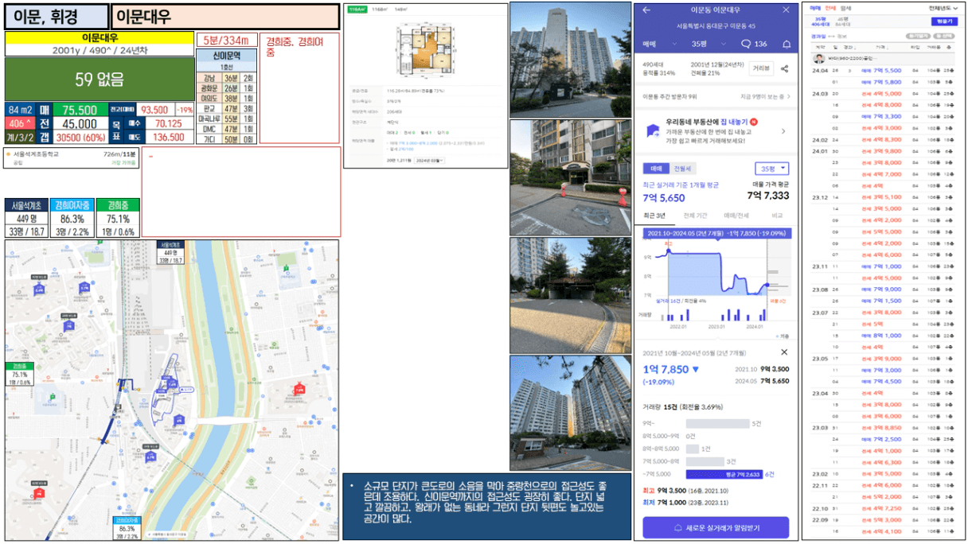Expand the 35평 size dropdown in purple header
968x544 pixels.
click(x=707, y=44)
